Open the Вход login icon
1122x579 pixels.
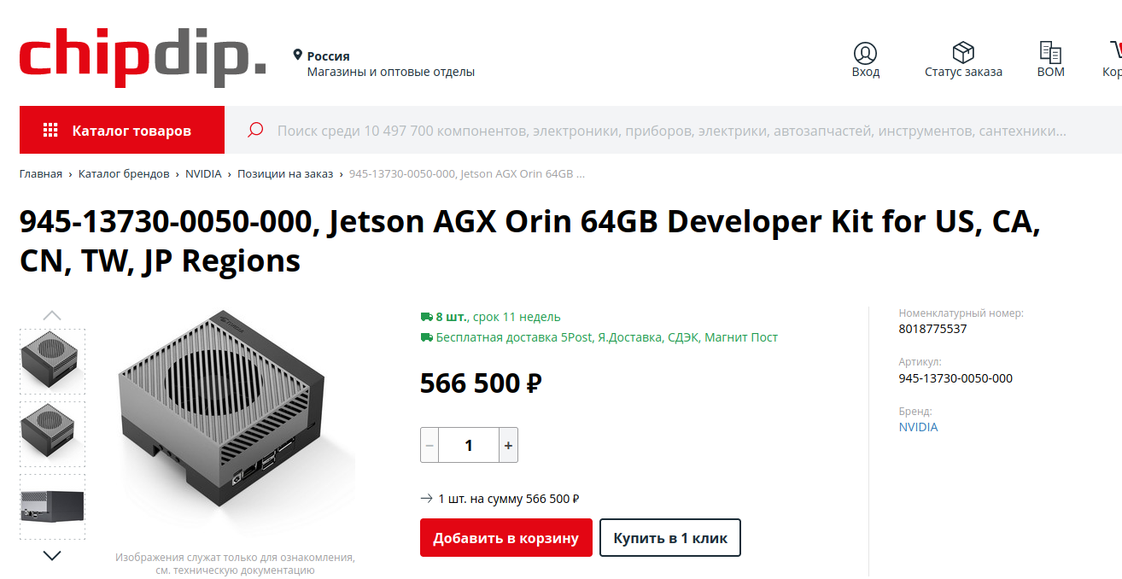(x=865, y=53)
